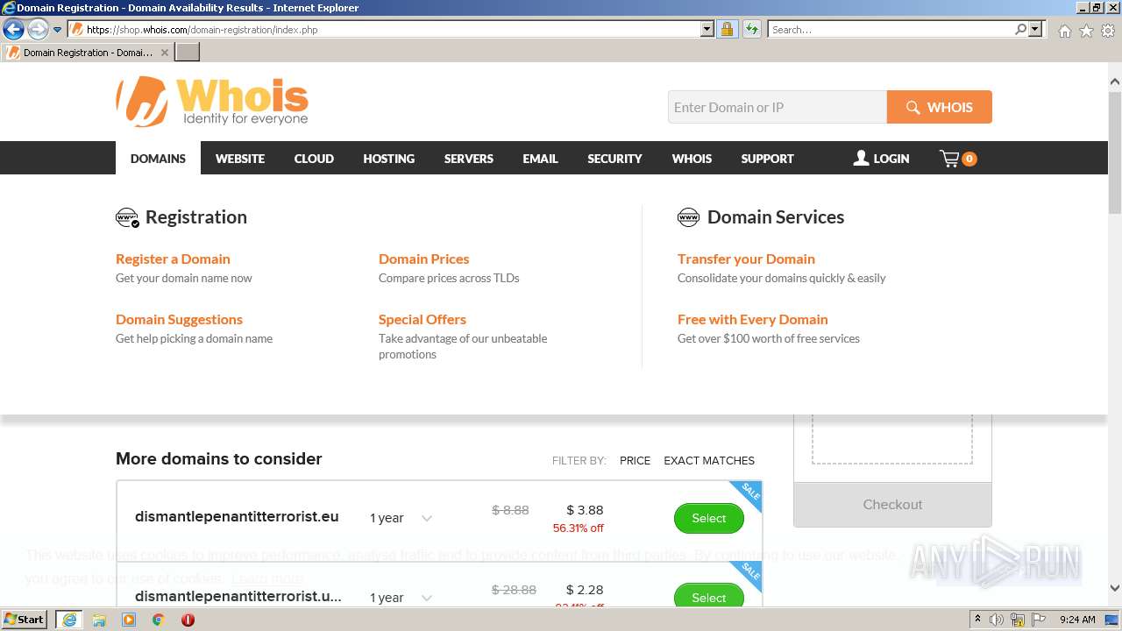The height and width of the screenshot is (631, 1122).
Task: Click the Whois logo
Action: (x=212, y=101)
